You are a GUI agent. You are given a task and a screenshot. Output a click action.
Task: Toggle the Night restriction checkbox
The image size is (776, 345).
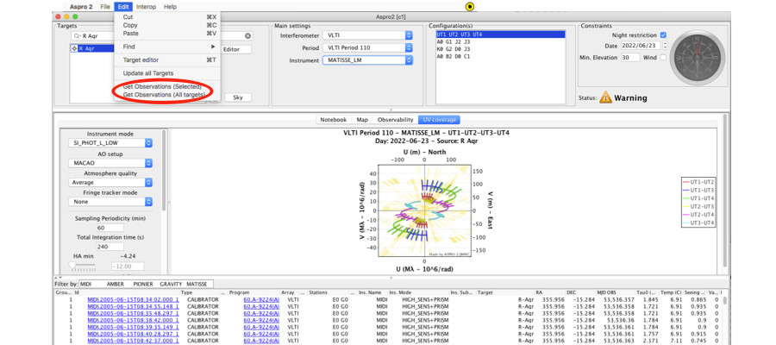(663, 35)
